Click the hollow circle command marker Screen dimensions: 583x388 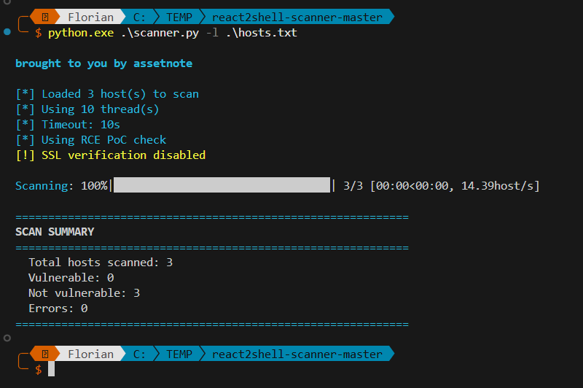point(7,338)
